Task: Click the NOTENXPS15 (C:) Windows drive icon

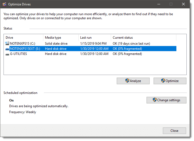Action: (x=7, y=44)
